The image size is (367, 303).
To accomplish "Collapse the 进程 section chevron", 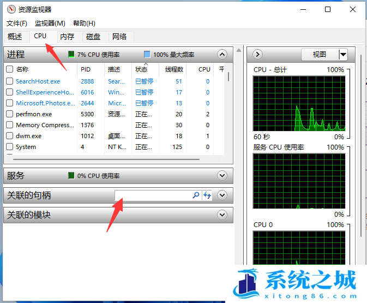I will (221, 54).
